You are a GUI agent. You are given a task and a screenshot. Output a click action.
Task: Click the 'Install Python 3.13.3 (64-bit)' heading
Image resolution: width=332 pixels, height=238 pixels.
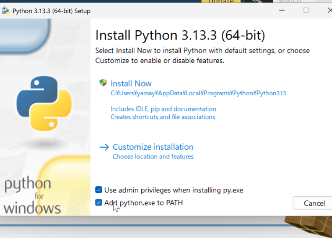click(x=180, y=35)
